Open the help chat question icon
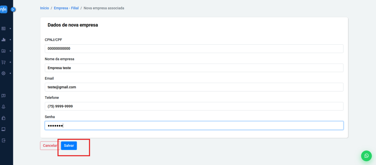This screenshot has height=165, width=376. pyautogui.click(x=4, y=95)
